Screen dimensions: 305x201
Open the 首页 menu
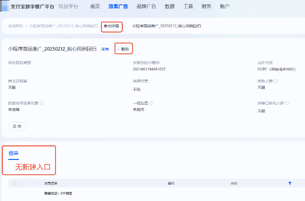pos(95,6)
